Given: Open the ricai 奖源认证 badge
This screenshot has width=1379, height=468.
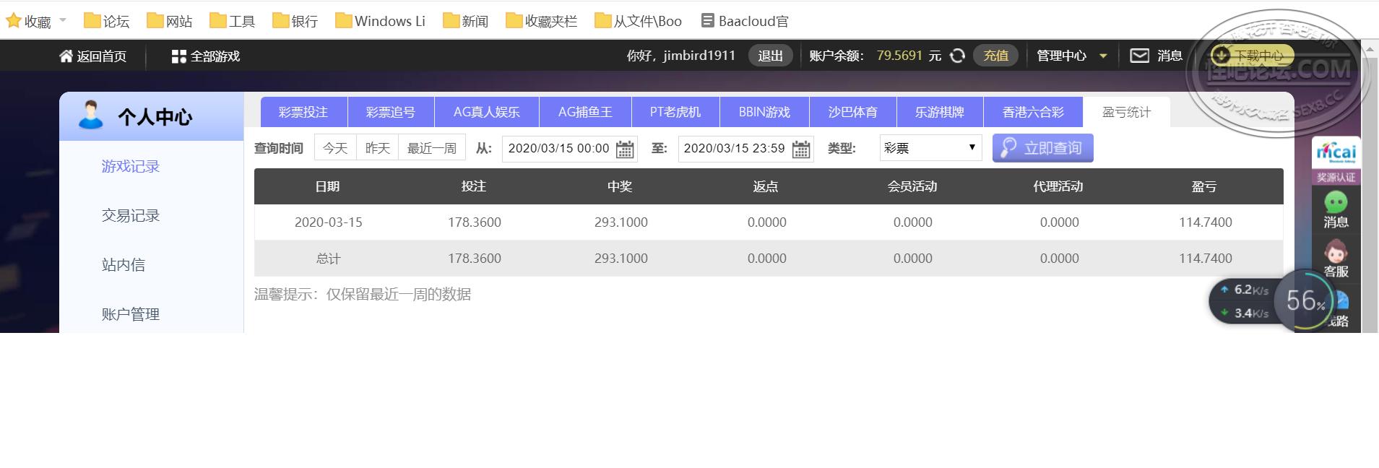Looking at the screenshot, I should click(1336, 161).
